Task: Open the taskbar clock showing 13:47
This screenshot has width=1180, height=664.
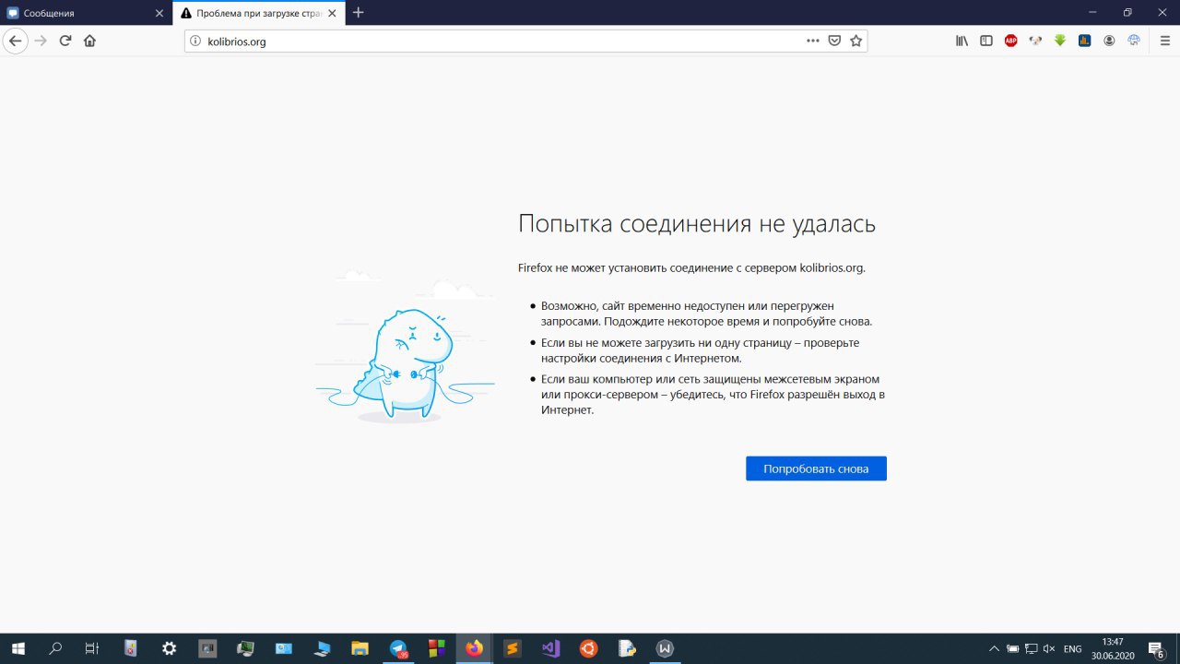Action: 1113,648
